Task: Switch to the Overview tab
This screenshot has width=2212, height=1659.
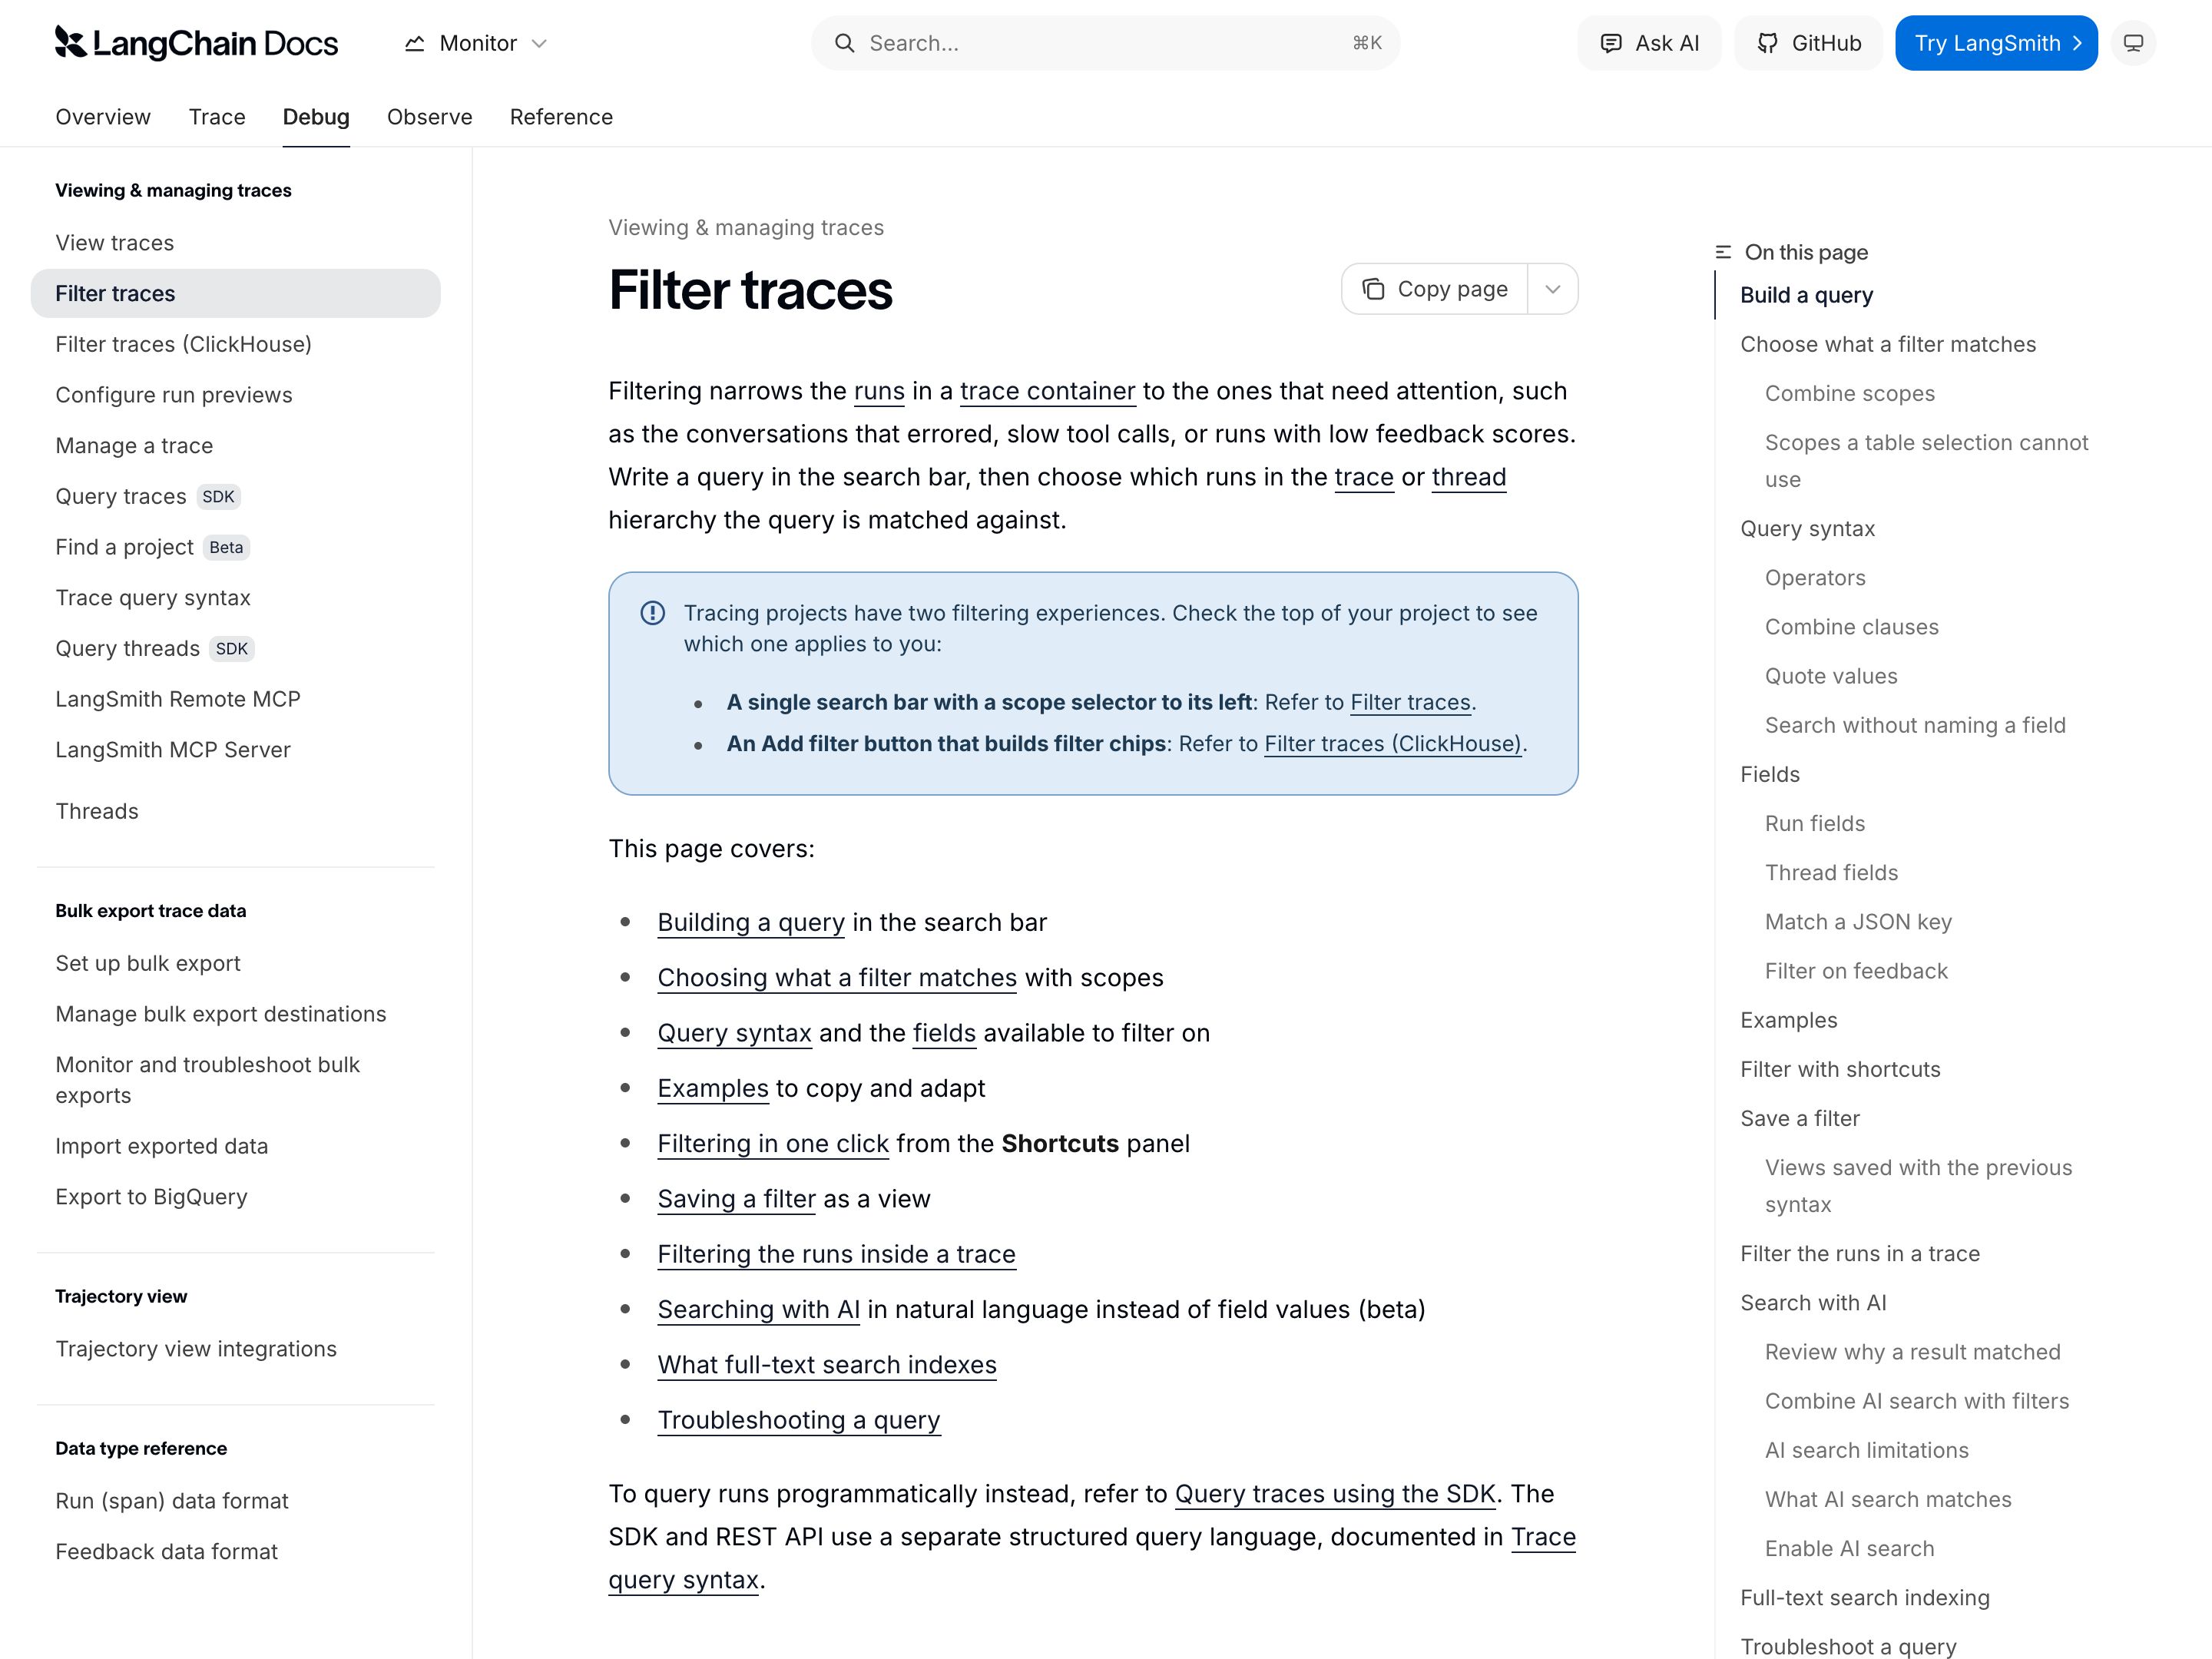Action: pos(103,117)
